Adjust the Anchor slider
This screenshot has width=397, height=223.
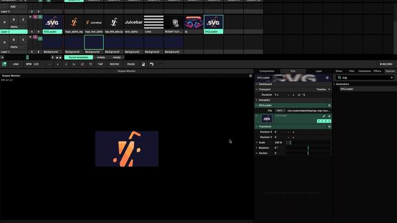click(308, 153)
